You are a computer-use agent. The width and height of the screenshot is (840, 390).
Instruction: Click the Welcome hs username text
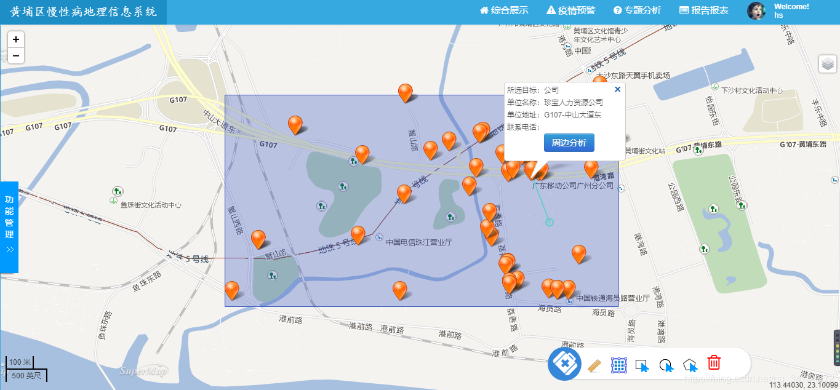[791, 10]
